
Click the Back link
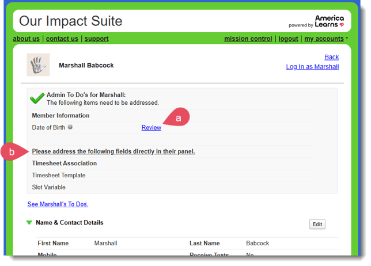(331, 57)
